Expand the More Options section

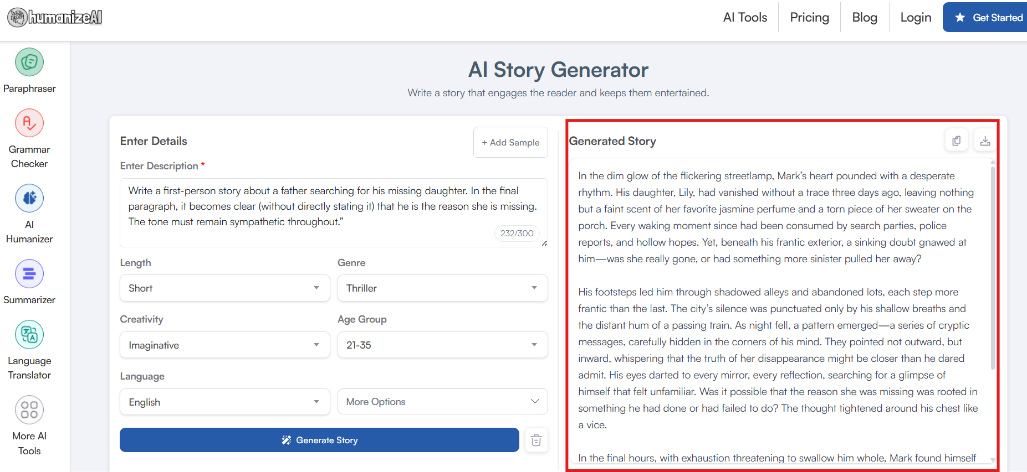[442, 402]
